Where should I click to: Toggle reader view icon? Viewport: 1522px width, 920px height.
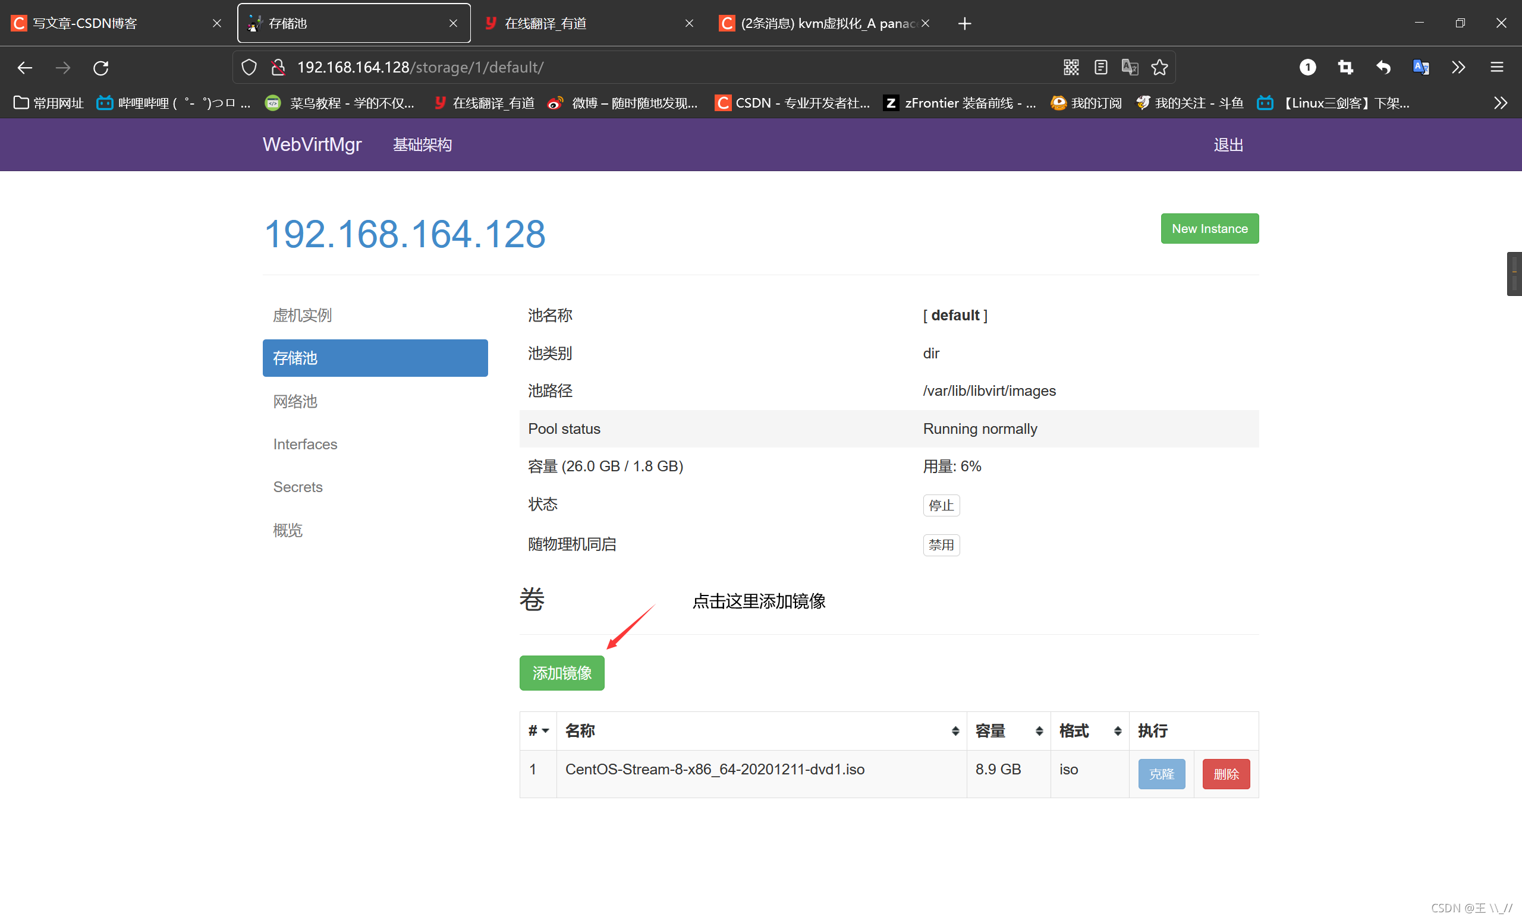[1100, 67]
